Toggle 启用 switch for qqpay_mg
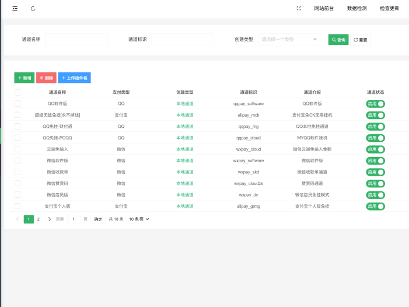This screenshot has width=409, height=307. (375, 127)
